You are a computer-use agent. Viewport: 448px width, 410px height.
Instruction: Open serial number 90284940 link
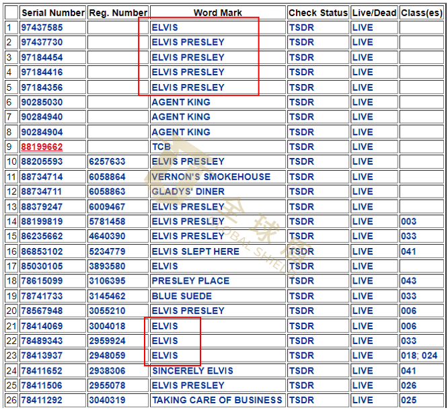tap(42, 117)
